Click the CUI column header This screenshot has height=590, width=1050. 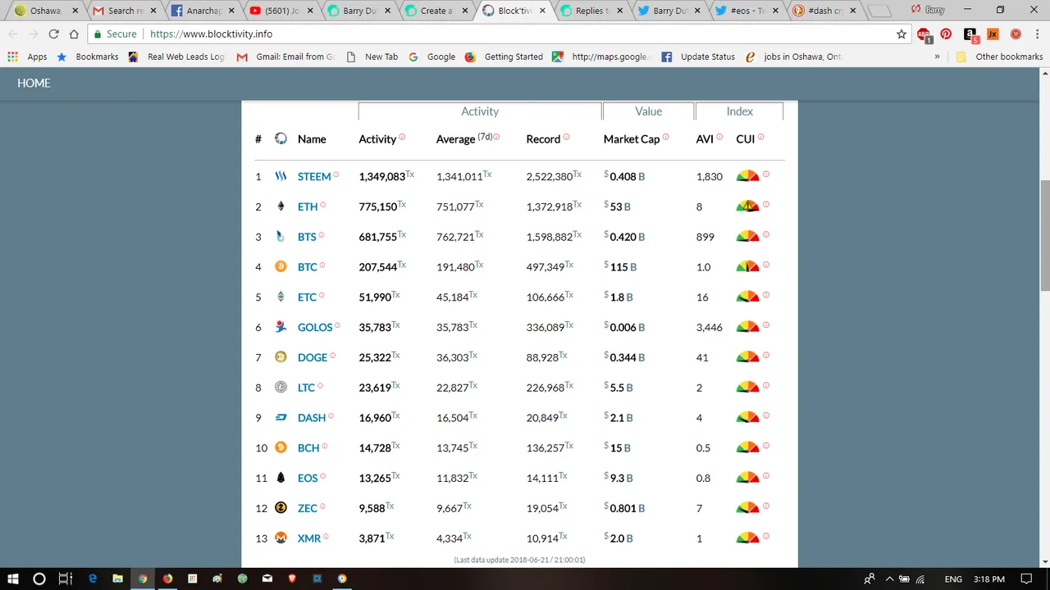pyautogui.click(x=746, y=139)
